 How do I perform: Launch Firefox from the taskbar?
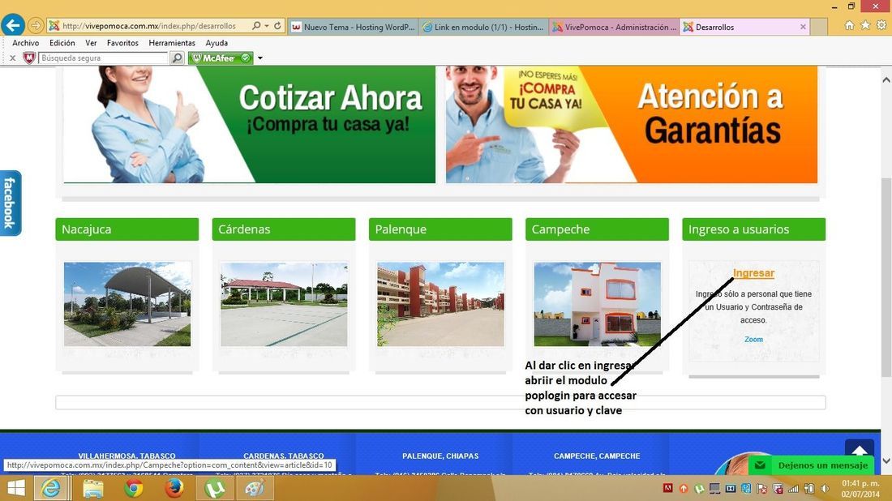coord(174,489)
